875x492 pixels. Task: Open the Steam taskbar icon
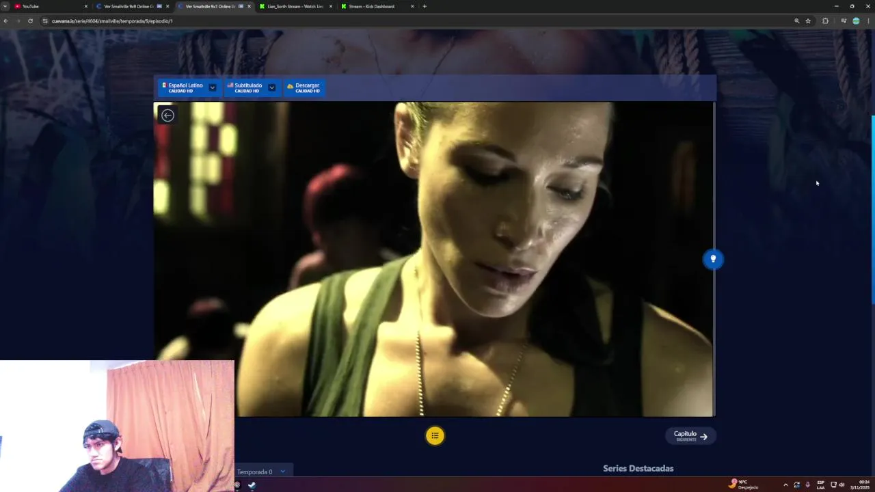pos(252,485)
